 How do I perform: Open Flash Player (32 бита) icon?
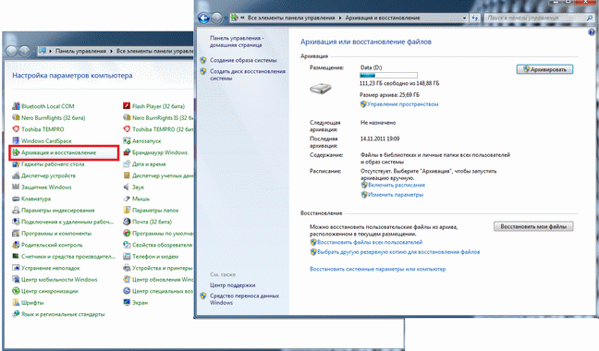127,106
